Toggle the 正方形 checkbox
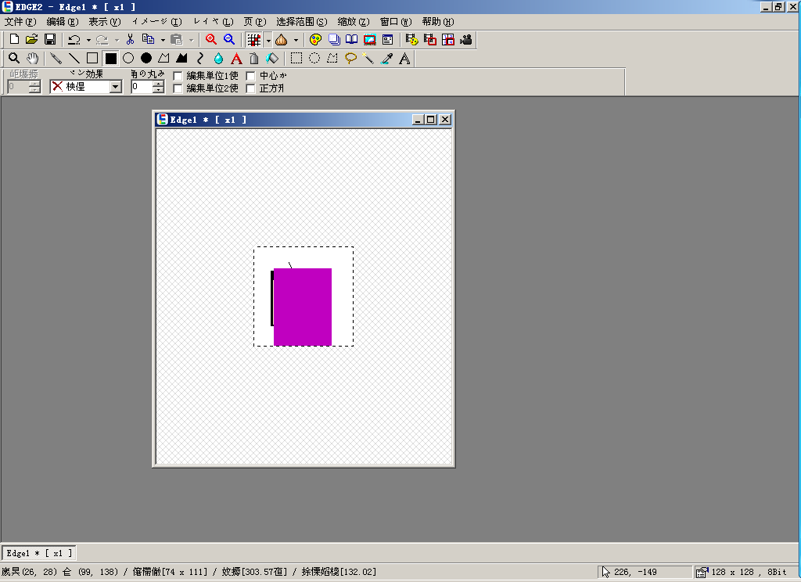This screenshot has height=582, width=801. [251, 88]
